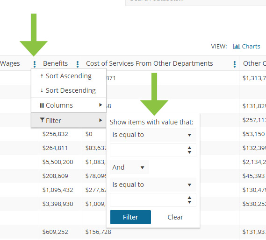Screen dimensions: 266x240
Task: Expand the Filter submenu arrow
Action: [101, 120]
